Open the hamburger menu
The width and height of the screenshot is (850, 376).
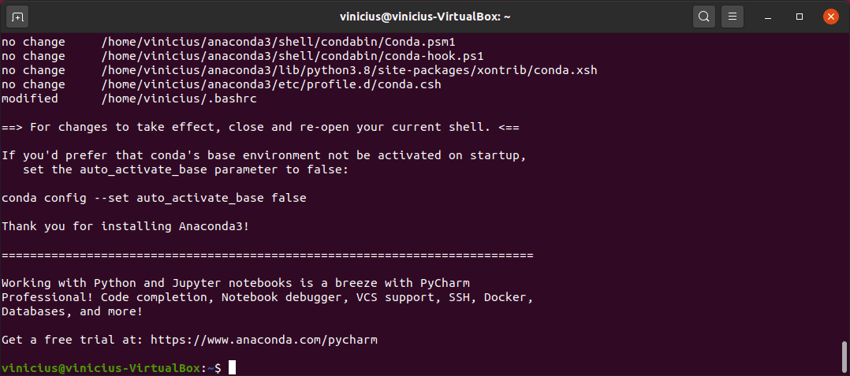(x=733, y=17)
